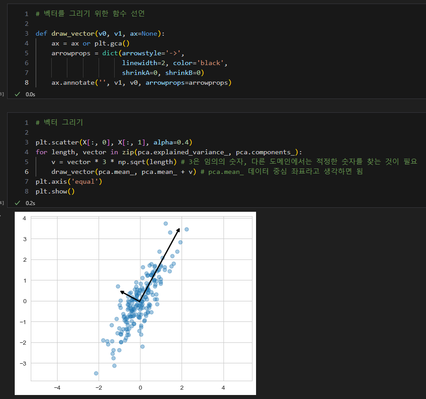The image size is (426, 399).
Task: Click the 'None' keyword in the function signature
Action: (x=149, y=34)
